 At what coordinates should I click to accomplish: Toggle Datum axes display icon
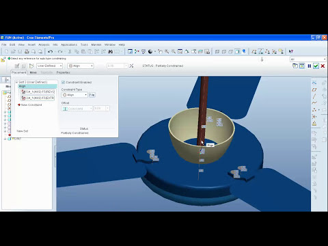point(260,52)
